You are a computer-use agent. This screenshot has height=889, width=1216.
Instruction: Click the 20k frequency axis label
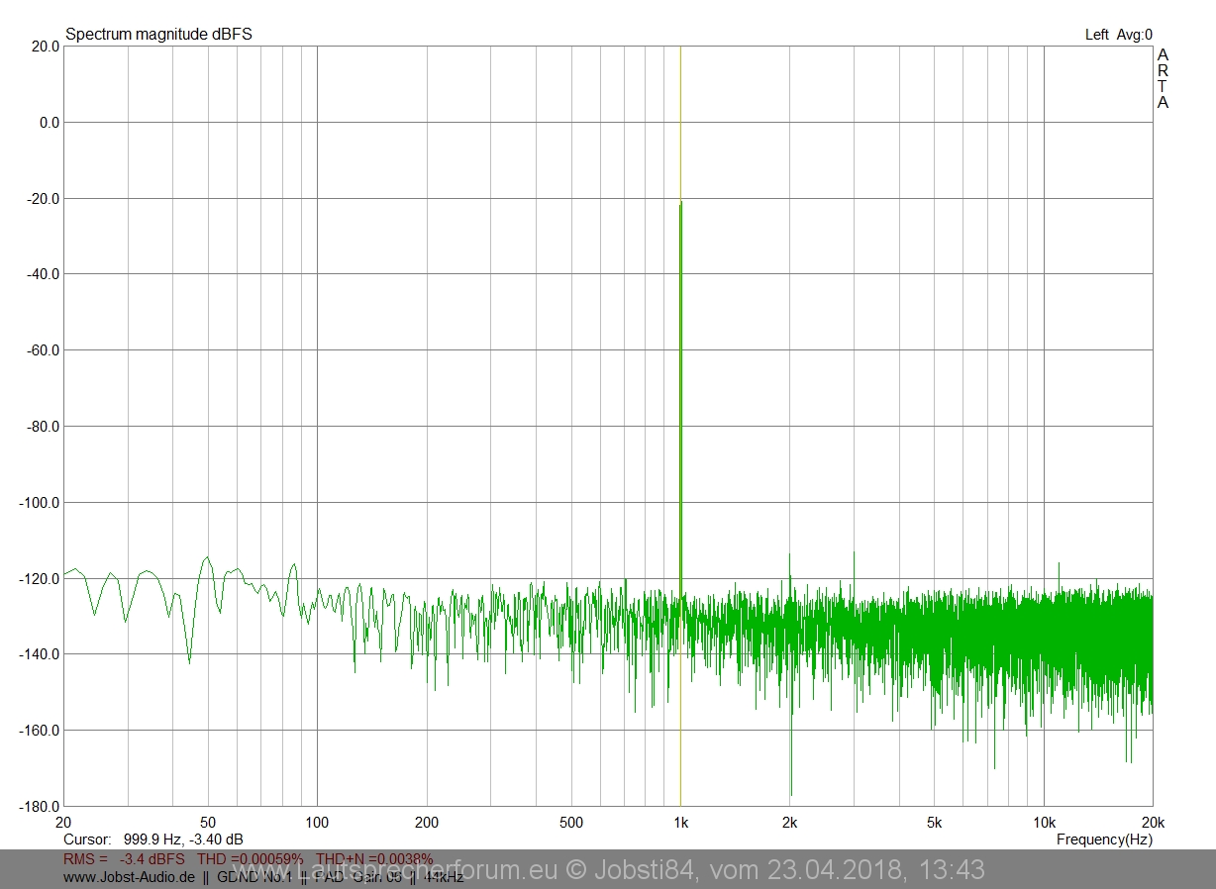(1154, 823)
